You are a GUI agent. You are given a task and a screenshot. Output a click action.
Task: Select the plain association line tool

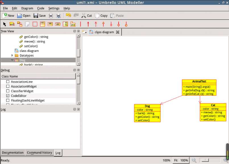(81, 24)
